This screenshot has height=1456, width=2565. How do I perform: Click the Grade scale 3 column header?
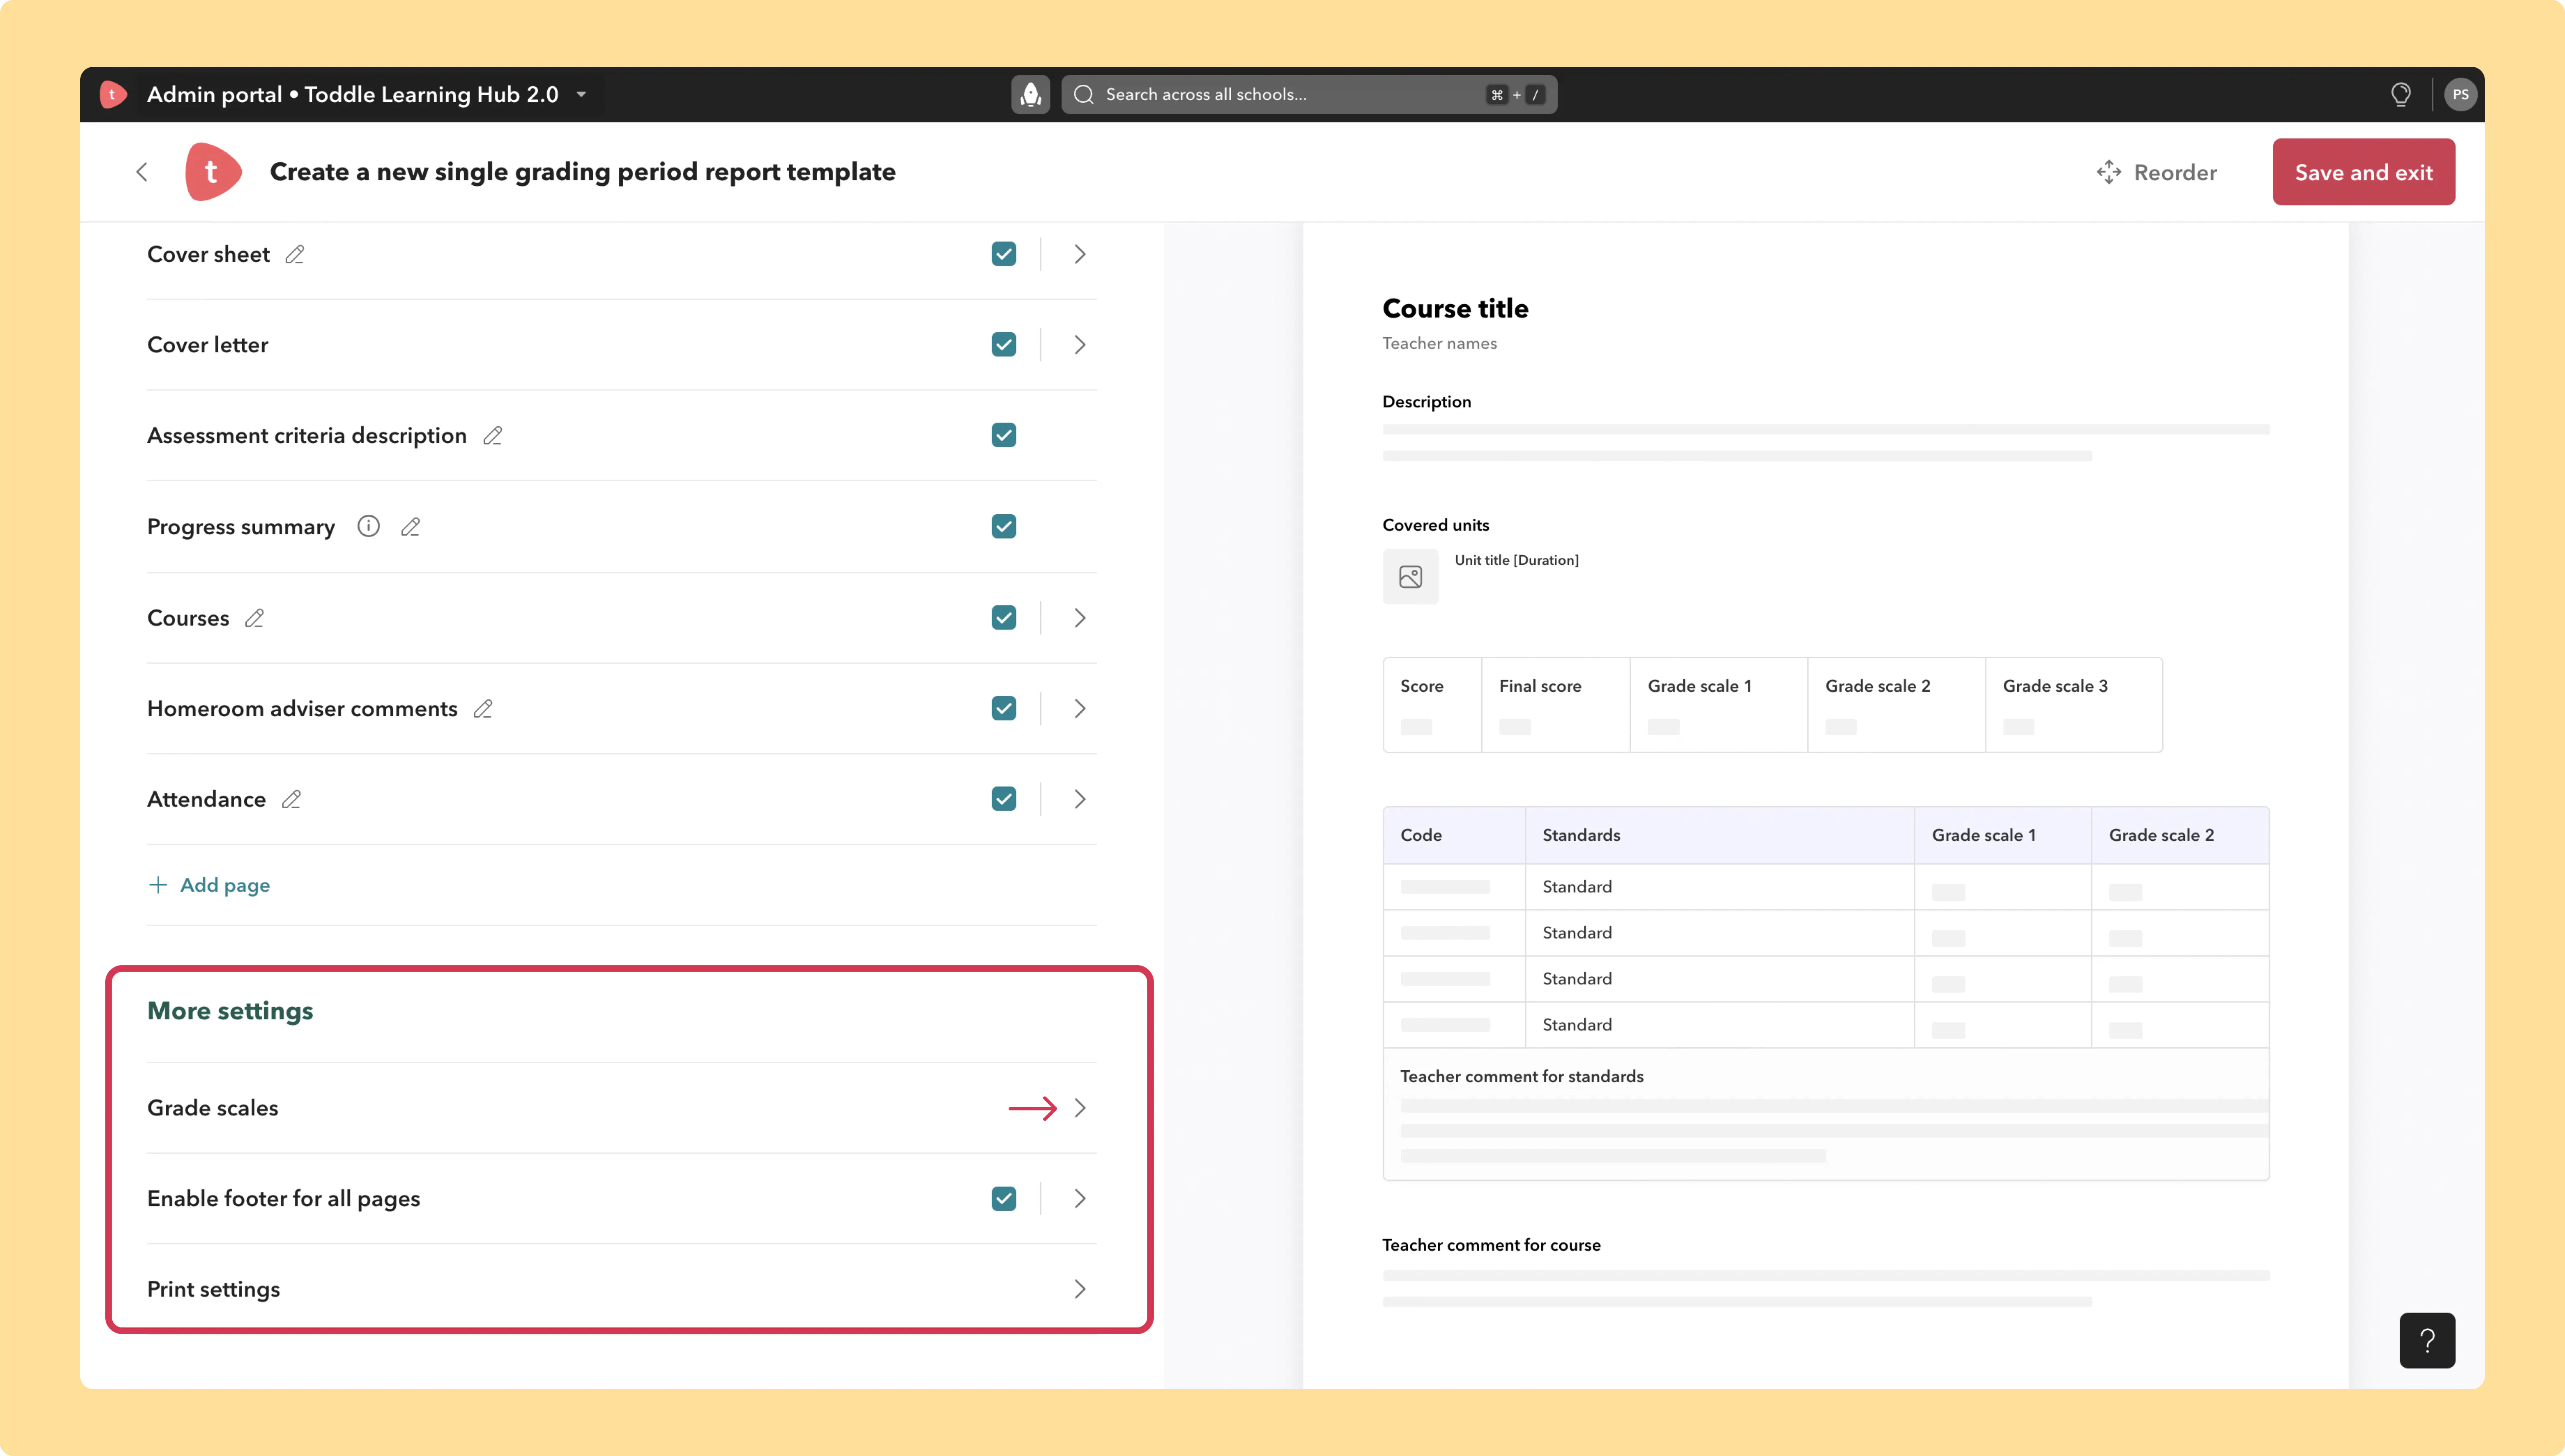[2055, 686]
